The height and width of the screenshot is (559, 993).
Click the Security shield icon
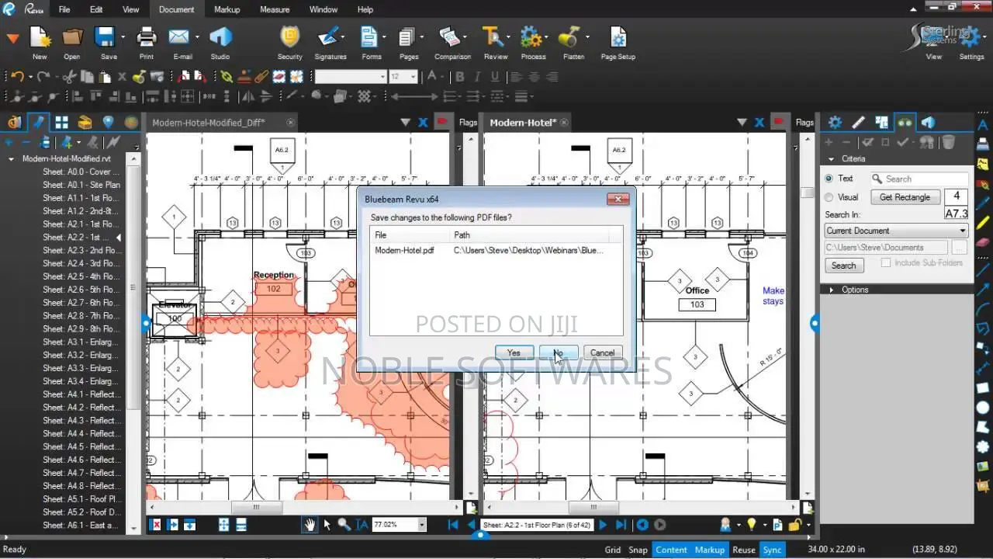pos(289,42)
